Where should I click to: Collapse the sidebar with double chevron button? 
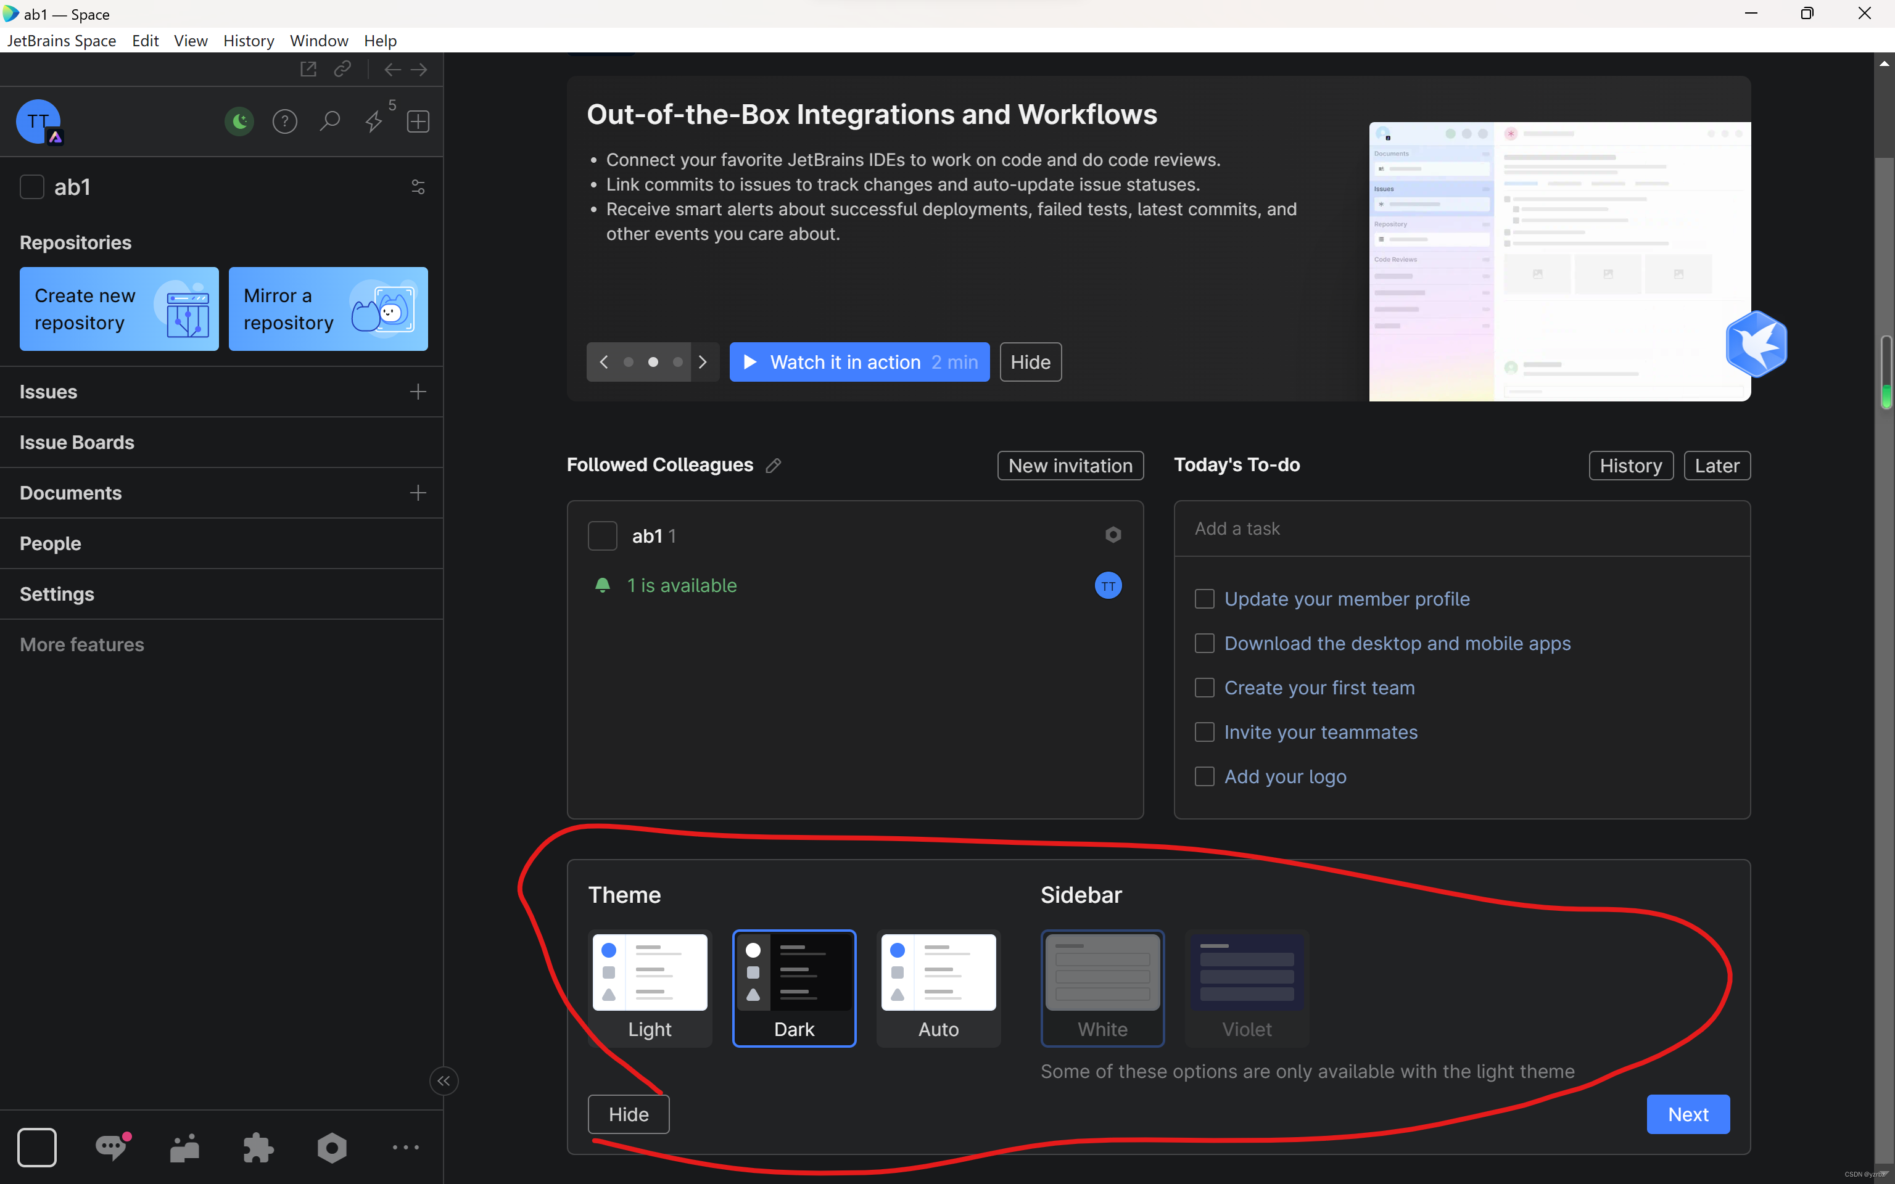tap(444, 1082)
